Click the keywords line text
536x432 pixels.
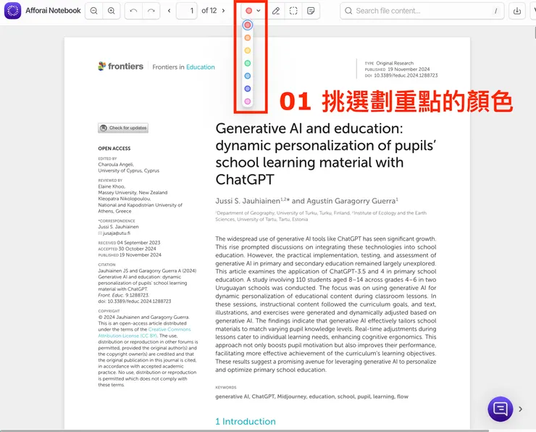tap(311, 396)
